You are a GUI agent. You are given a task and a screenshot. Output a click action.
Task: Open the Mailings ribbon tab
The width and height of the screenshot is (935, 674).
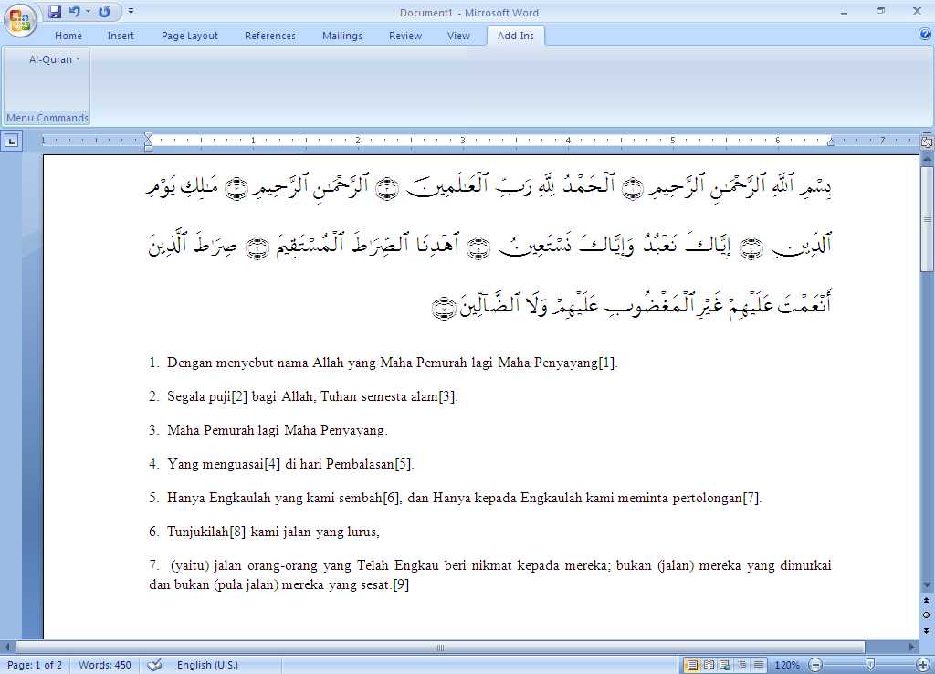341,36
